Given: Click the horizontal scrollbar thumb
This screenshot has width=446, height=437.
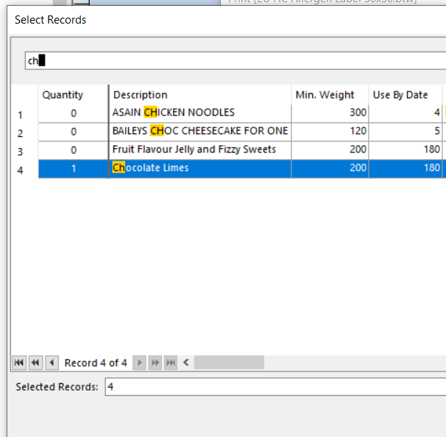Looking at the screenshot, I should pos(229,363).
